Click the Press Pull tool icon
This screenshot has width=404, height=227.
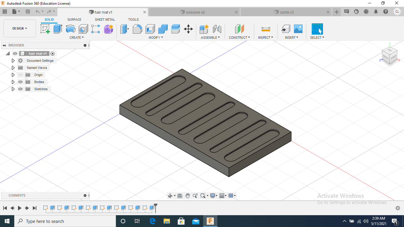(125, 29)
